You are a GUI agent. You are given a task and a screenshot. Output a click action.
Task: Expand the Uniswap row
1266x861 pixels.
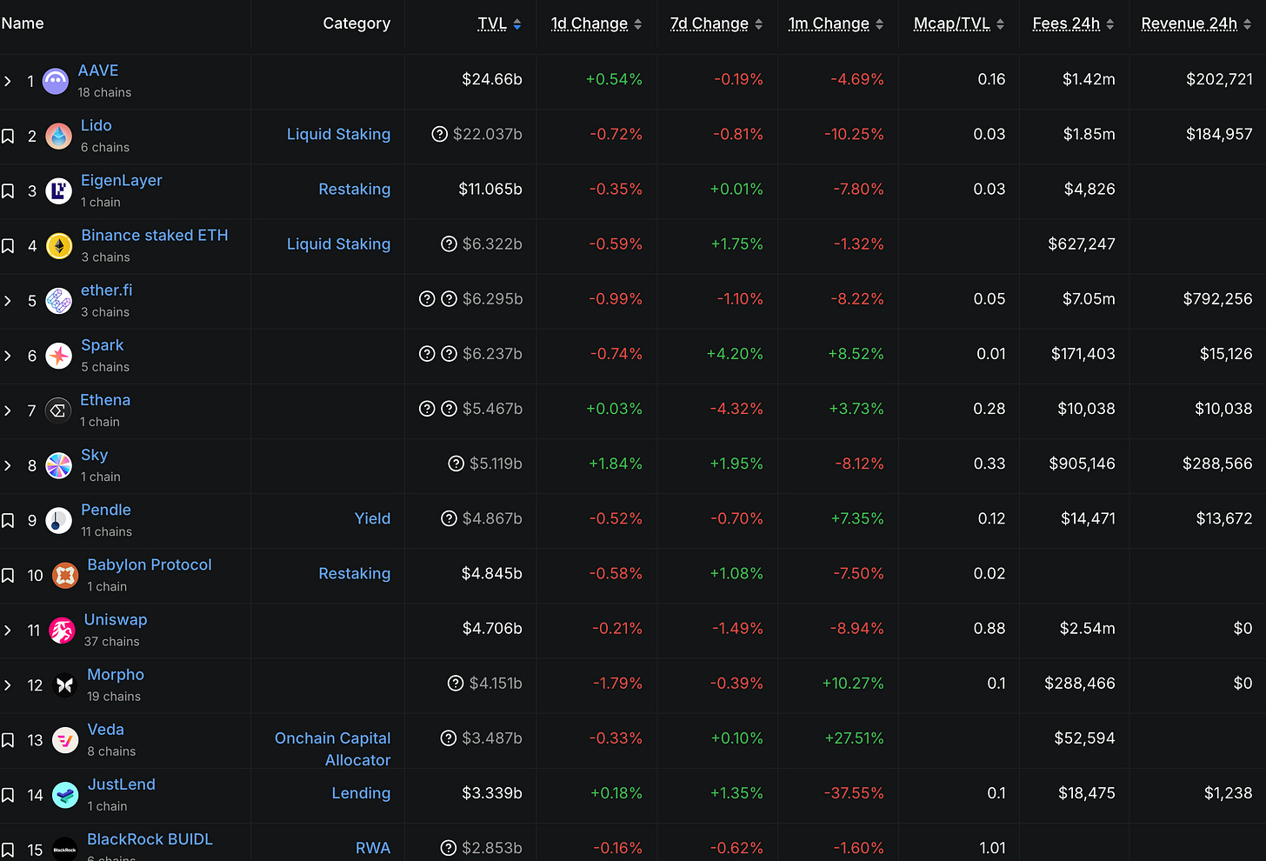[8, 631]
